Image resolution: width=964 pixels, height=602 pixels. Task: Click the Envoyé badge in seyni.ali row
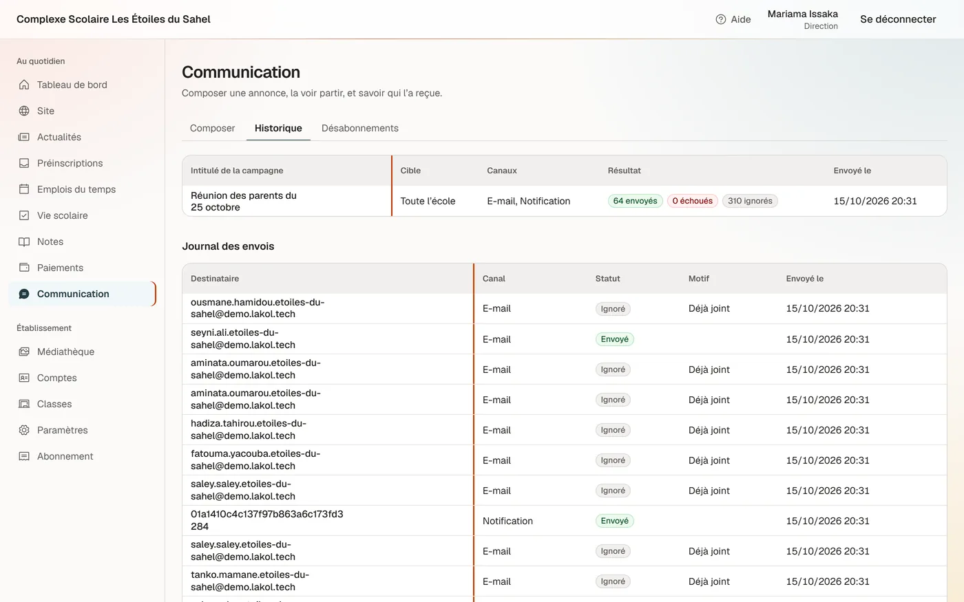(x=615, y=339)
